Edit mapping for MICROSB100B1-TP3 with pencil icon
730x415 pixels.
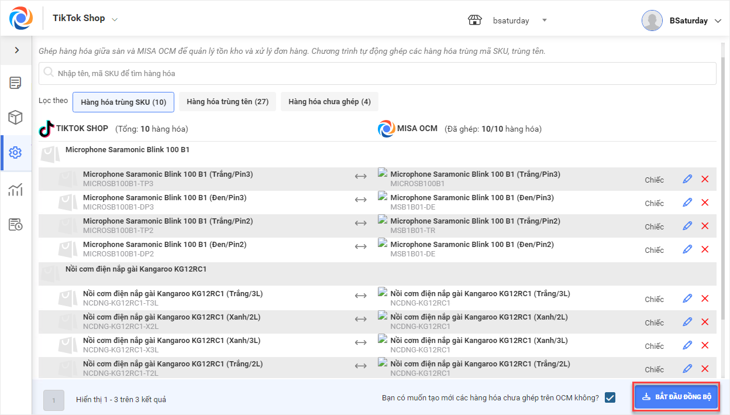click(687, 179)
